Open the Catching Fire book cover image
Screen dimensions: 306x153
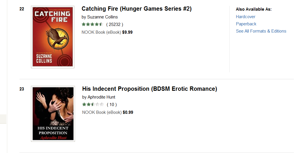[52, 37]
